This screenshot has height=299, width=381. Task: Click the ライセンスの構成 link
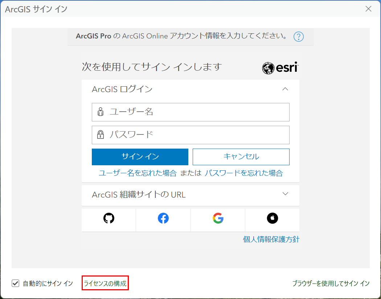coord(105,283)
